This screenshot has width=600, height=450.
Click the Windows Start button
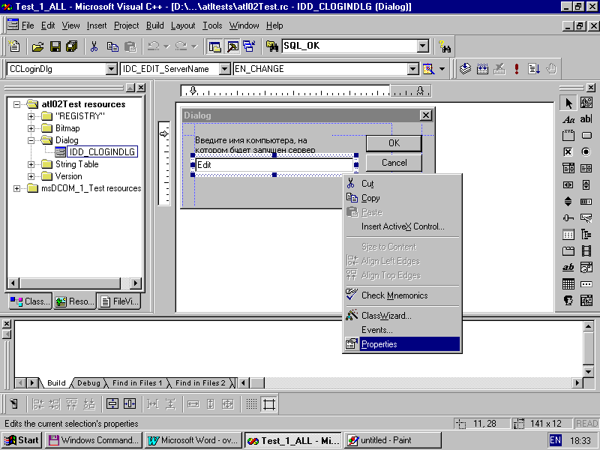[x=22, y=440]
